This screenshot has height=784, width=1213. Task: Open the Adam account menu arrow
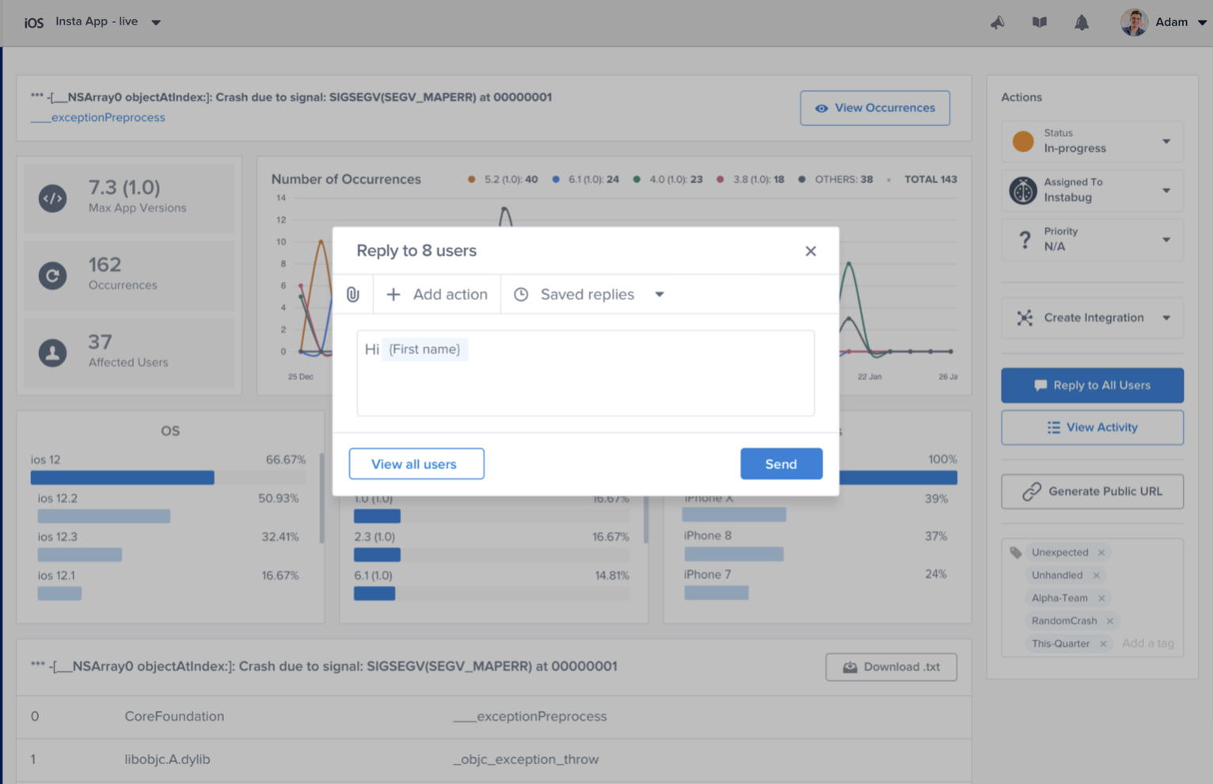pos(1202,22)
